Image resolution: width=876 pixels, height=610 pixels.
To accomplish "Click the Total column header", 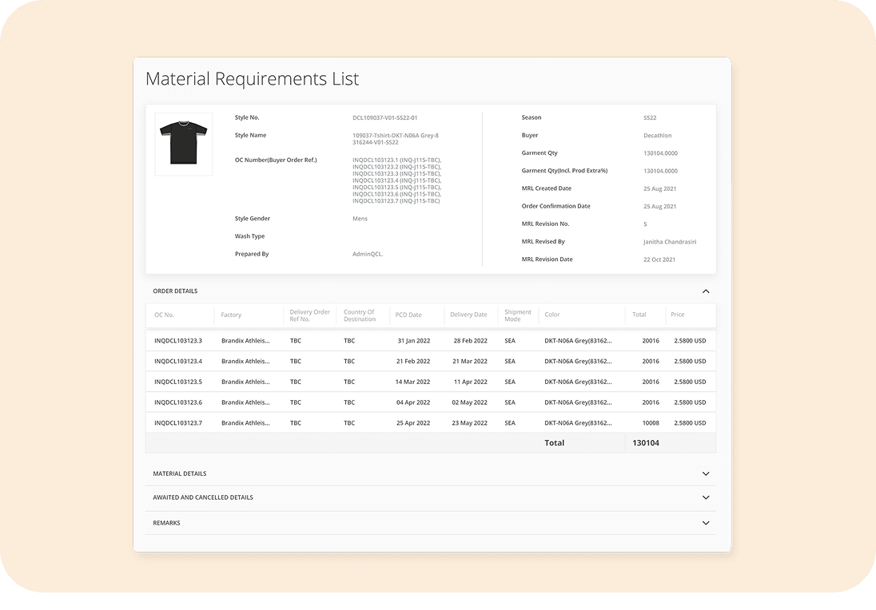I will click(x=639, y=315).
